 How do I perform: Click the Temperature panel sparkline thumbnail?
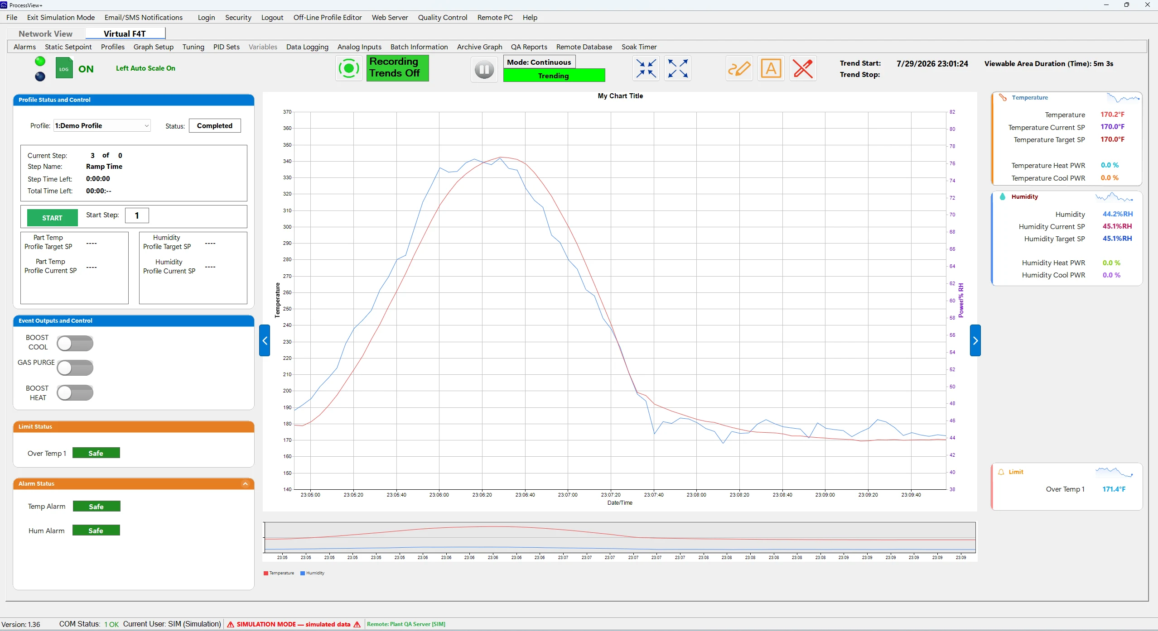pos(1123,97)
